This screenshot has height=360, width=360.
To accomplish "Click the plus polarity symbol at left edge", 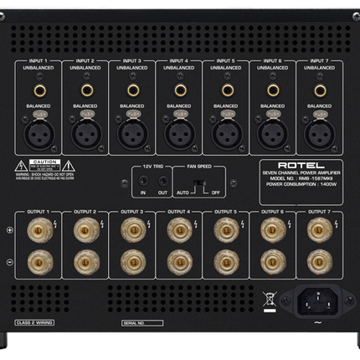I will tap(10, 230).
